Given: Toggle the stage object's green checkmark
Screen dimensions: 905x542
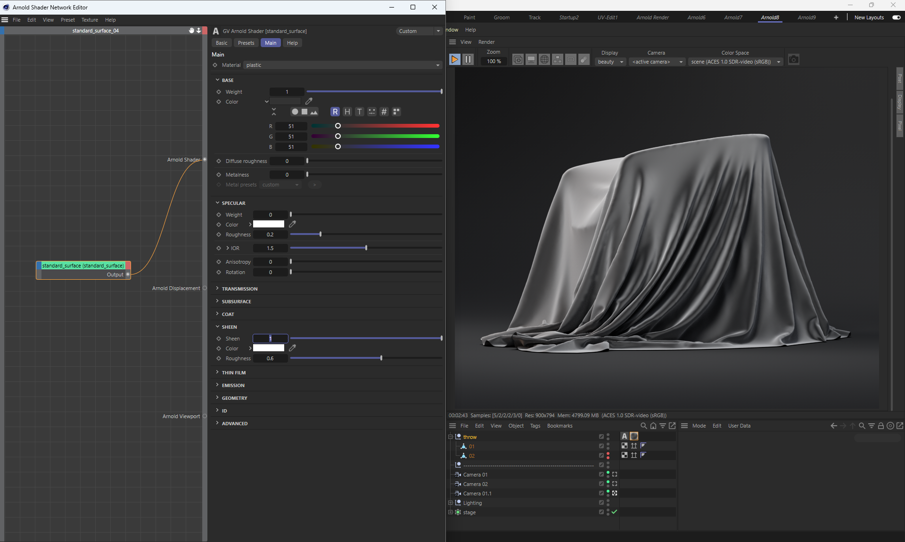Looking at the screenshot, I should click(614, 512).
